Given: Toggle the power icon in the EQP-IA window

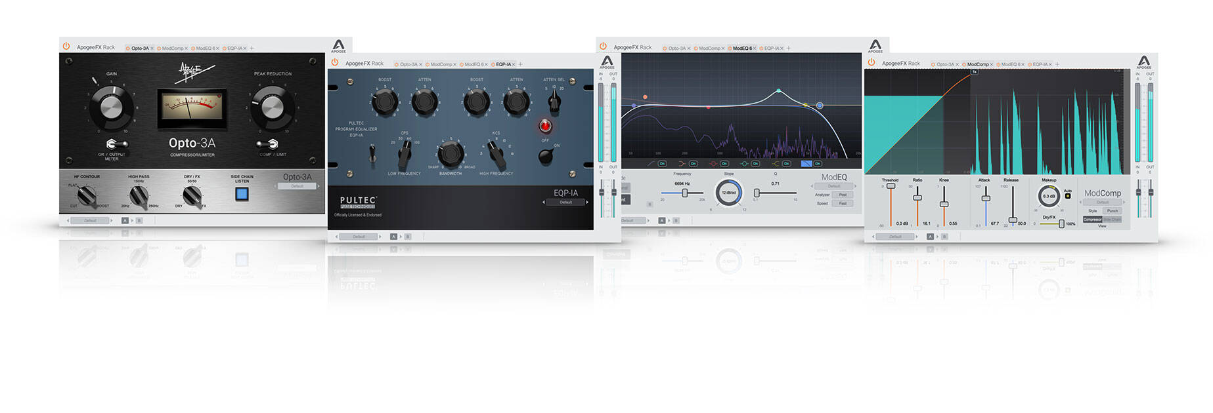Looking at the screenshot, I should coord(335,63).
